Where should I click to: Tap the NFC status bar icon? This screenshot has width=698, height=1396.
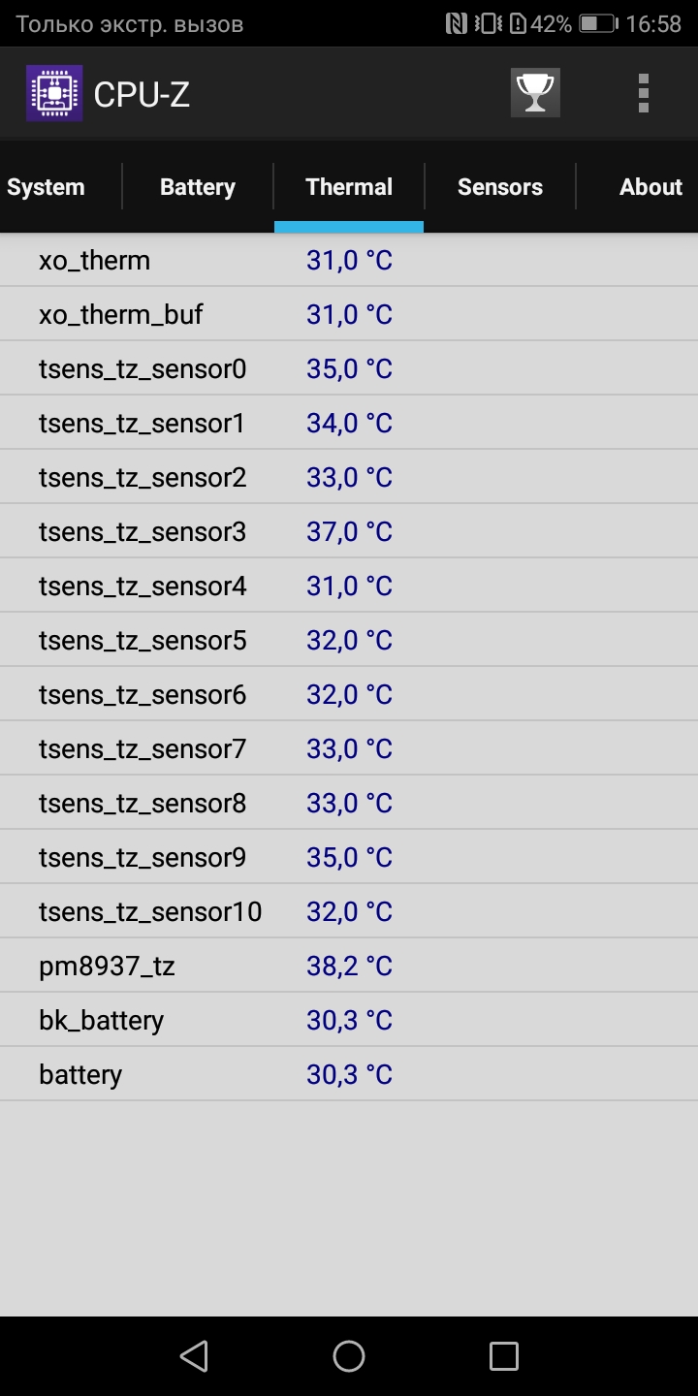click(457, 24)
